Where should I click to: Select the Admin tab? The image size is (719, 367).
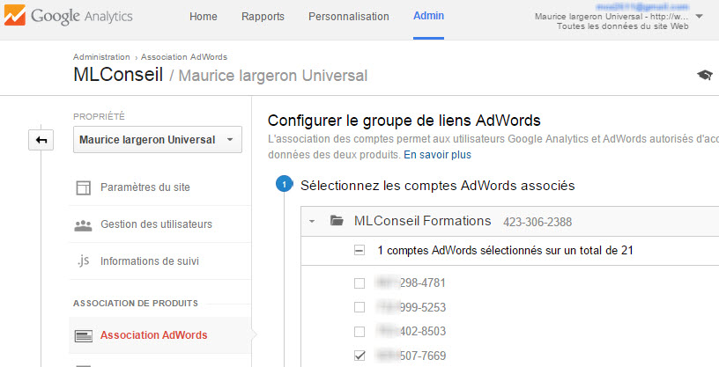point(428,16)
